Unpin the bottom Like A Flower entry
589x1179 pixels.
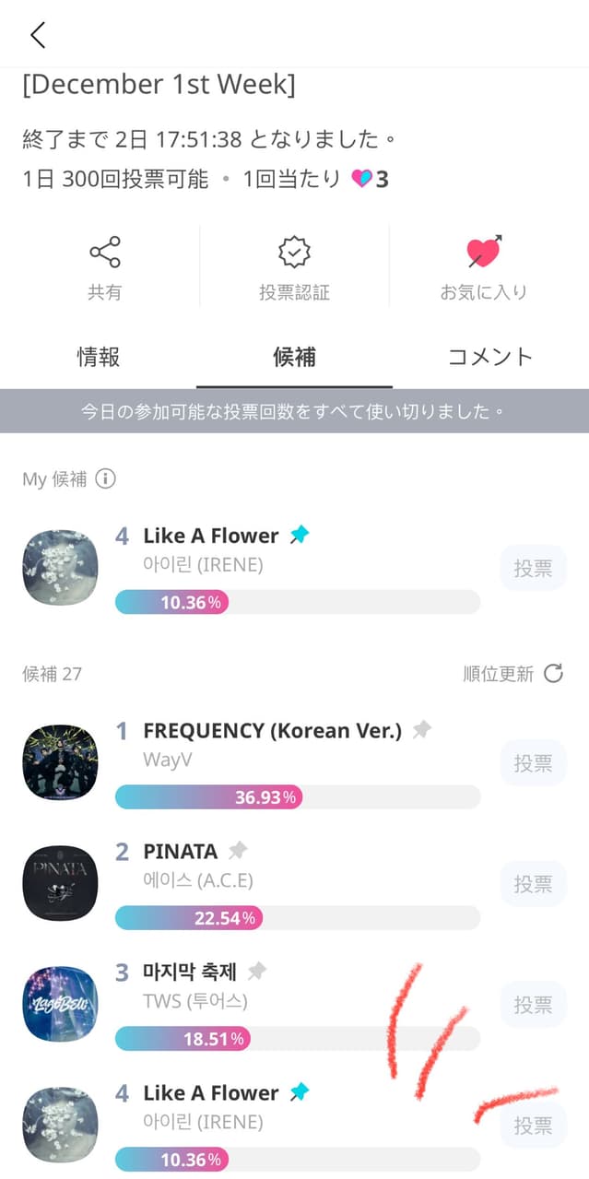click(x=300, y=1092)
